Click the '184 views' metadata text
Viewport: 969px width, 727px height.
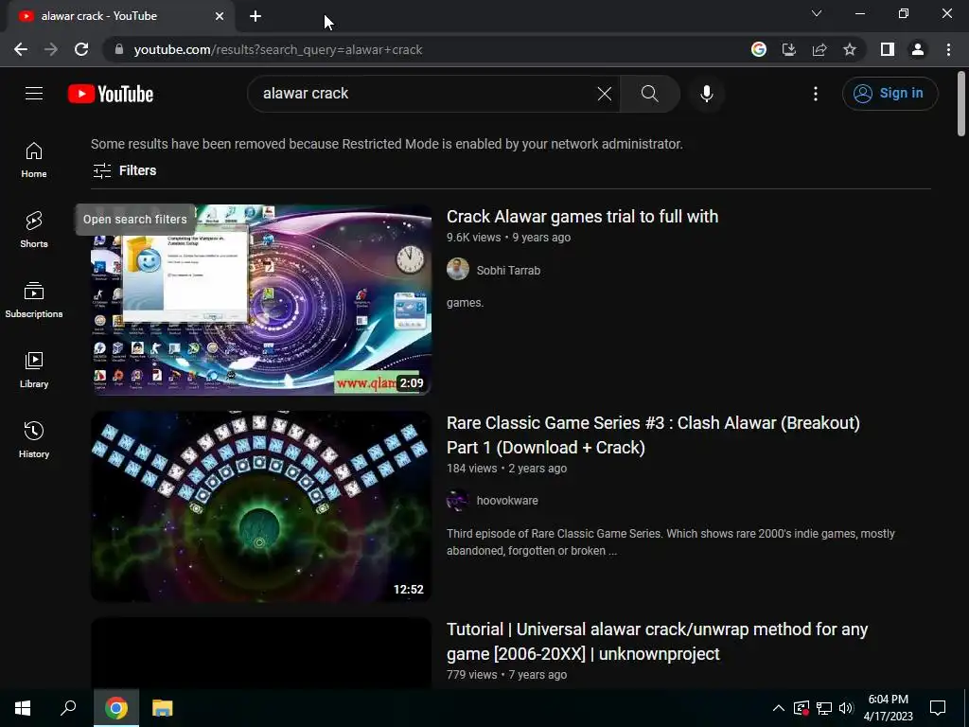pos(471,469)
